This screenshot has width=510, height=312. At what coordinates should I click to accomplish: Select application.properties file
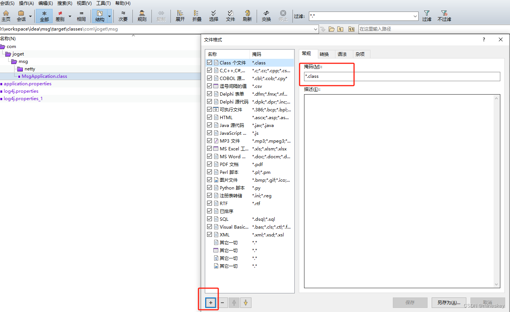[28, 84]
